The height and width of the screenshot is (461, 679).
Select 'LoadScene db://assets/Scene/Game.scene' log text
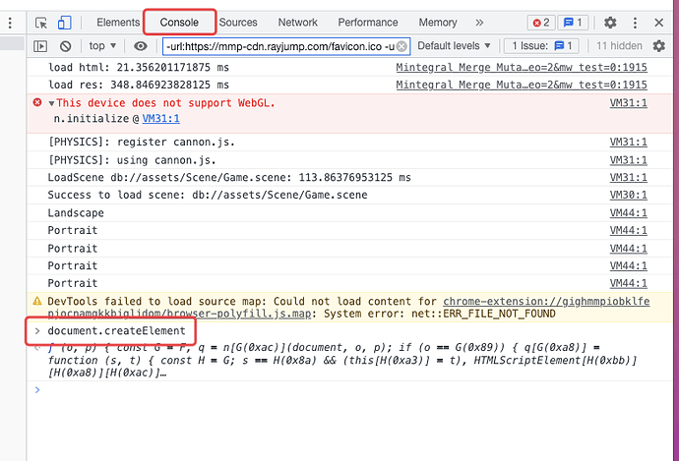pyautogui.click(x=229, y=178)
